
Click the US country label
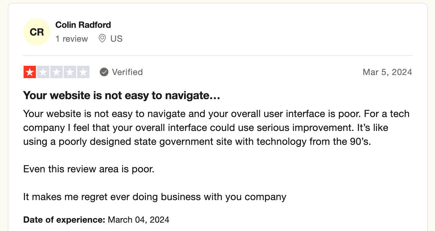116,39
